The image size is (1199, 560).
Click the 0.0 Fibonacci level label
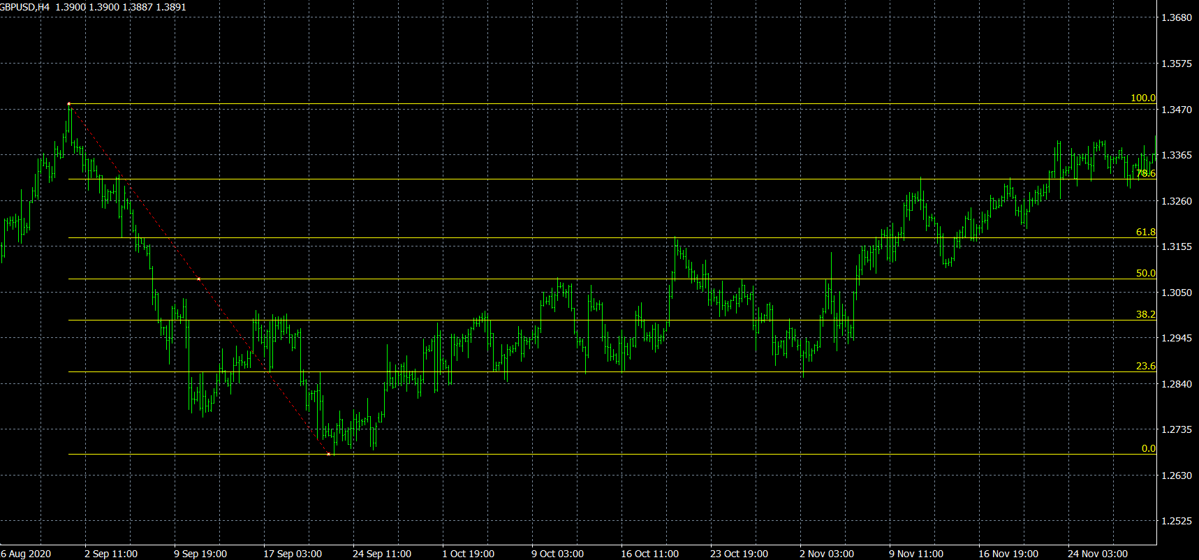point(1148,449)
